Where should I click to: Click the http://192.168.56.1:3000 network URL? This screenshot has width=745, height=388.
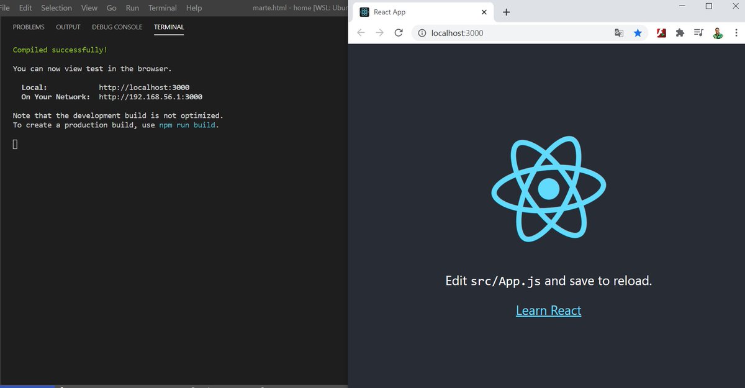coord(151,97)
